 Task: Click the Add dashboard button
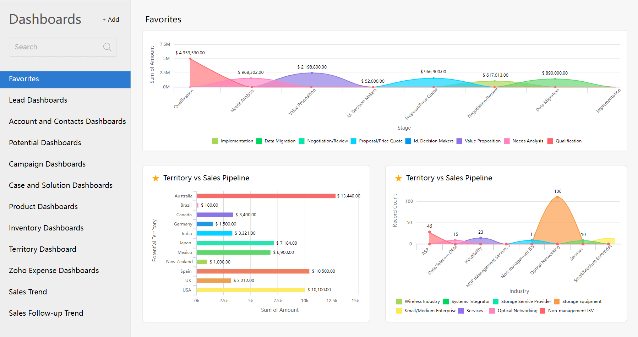(x=111, y=20)
